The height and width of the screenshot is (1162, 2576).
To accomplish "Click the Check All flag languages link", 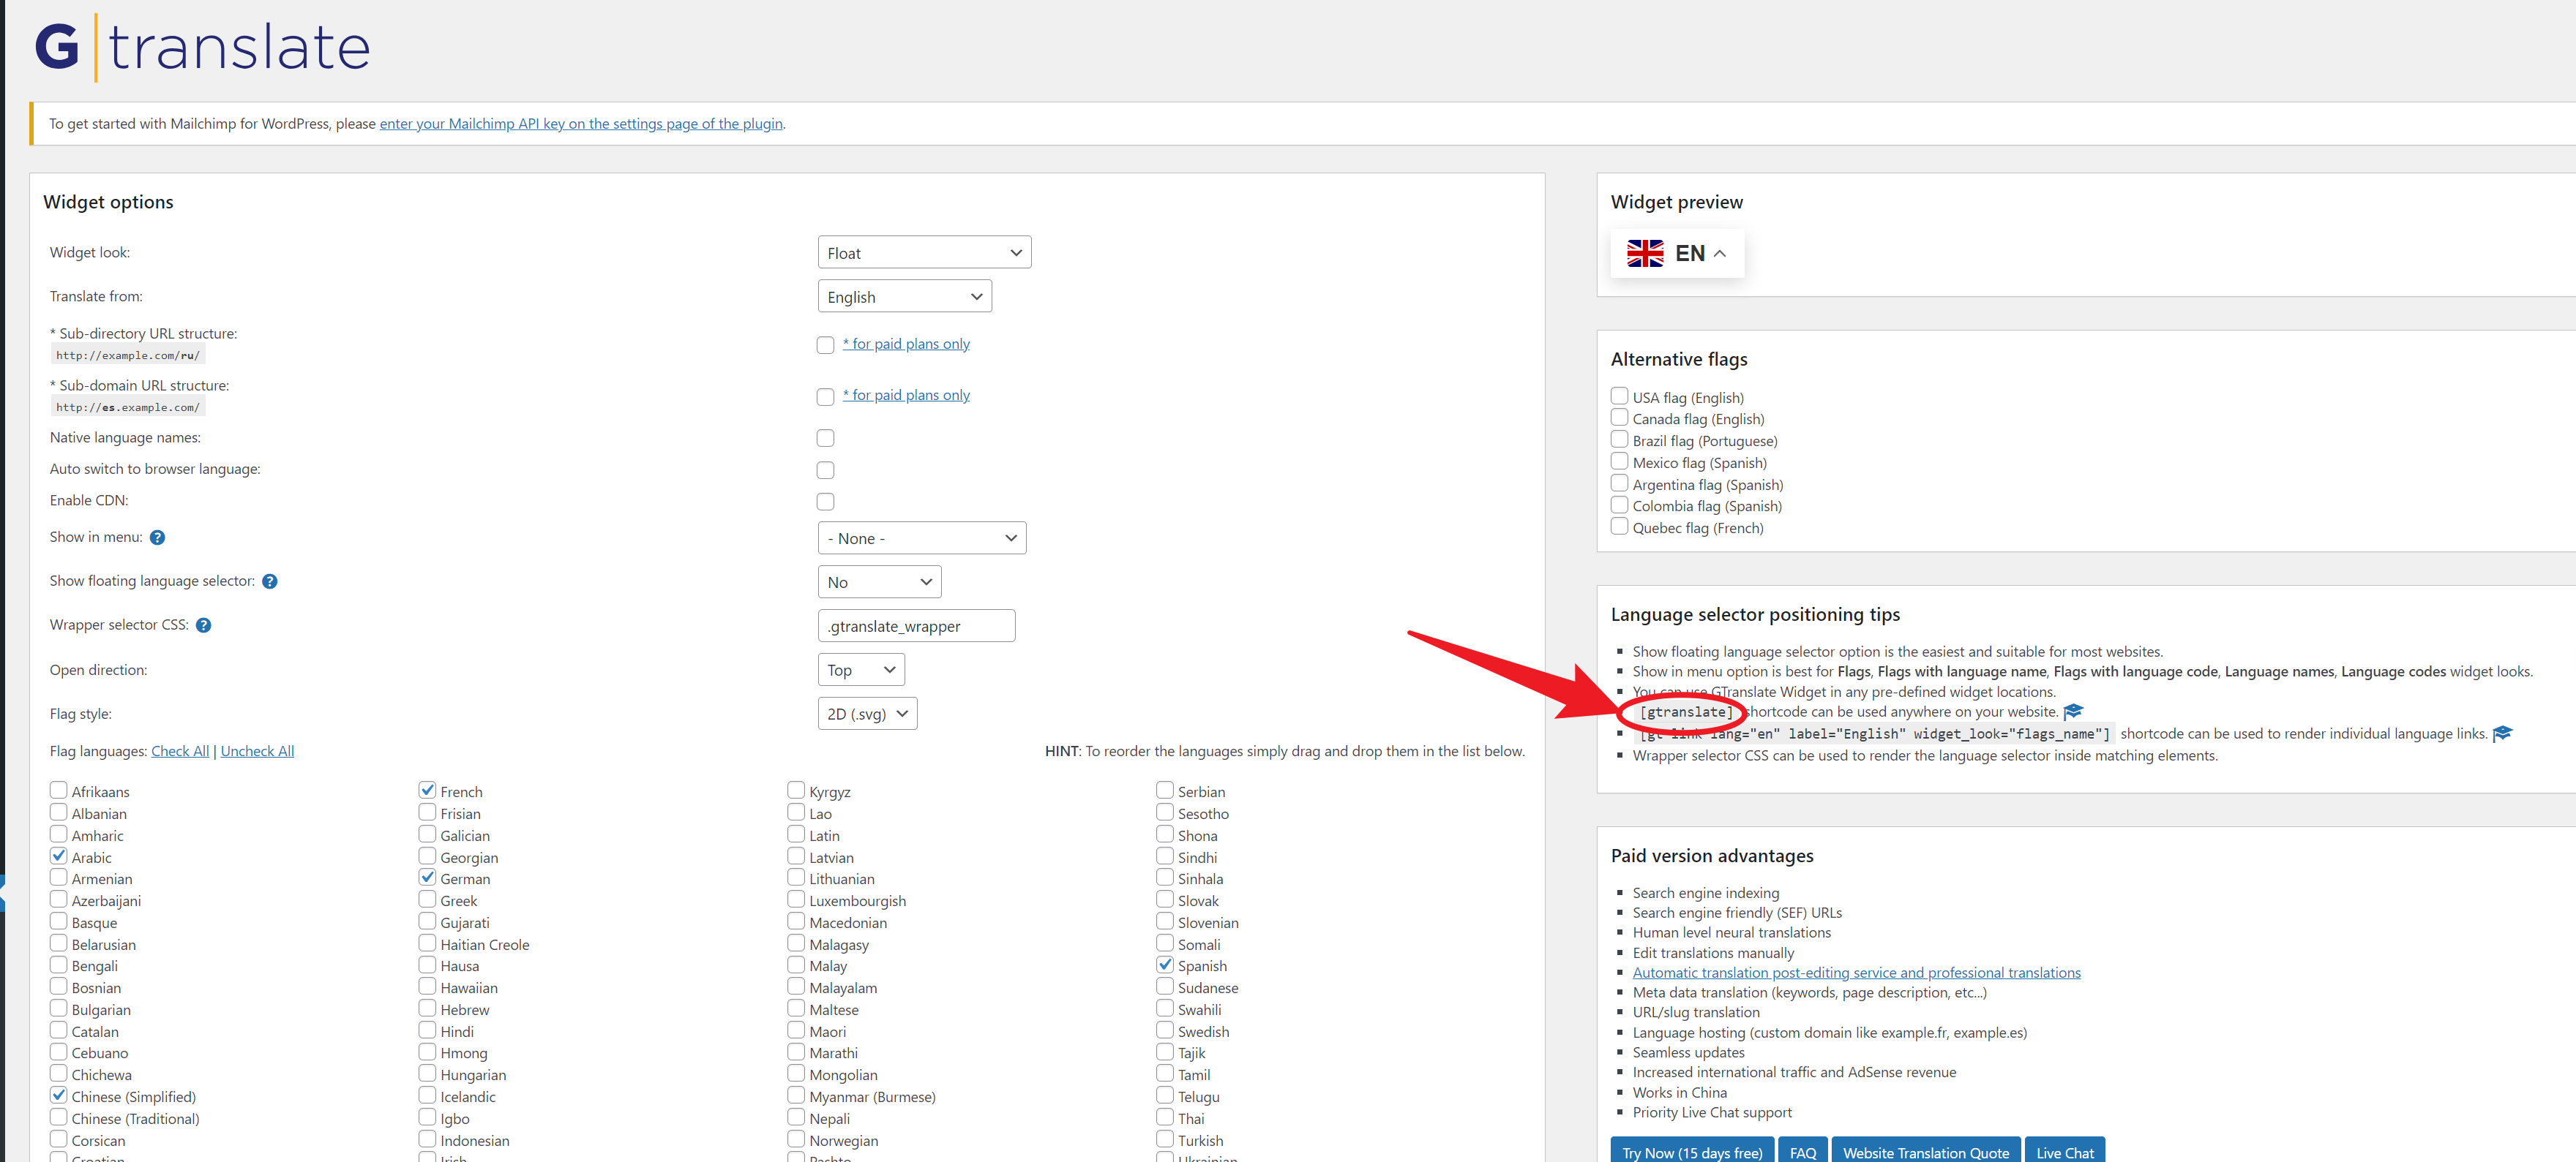I will (179, 750).
